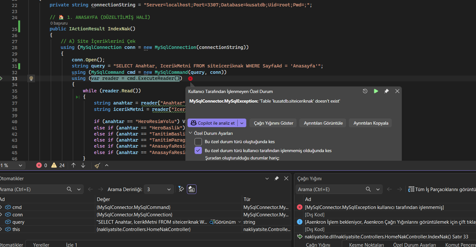This screenshot has width=476, height=247.
Task: Enable 'Bu özel durum türü oluştuğunda kes' checkbox
Action: (198, 142)
